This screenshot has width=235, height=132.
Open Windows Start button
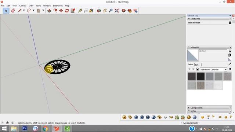[4, 129]
